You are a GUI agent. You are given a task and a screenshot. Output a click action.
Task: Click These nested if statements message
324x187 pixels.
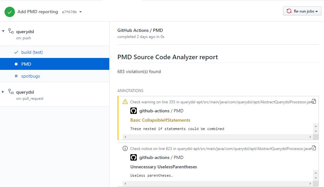(x=177, y=129)
